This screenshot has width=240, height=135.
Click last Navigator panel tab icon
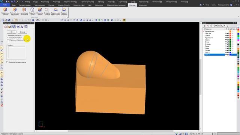(x=26, y=27)
